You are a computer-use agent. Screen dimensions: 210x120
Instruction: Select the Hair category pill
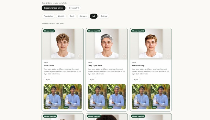point(94,16)
